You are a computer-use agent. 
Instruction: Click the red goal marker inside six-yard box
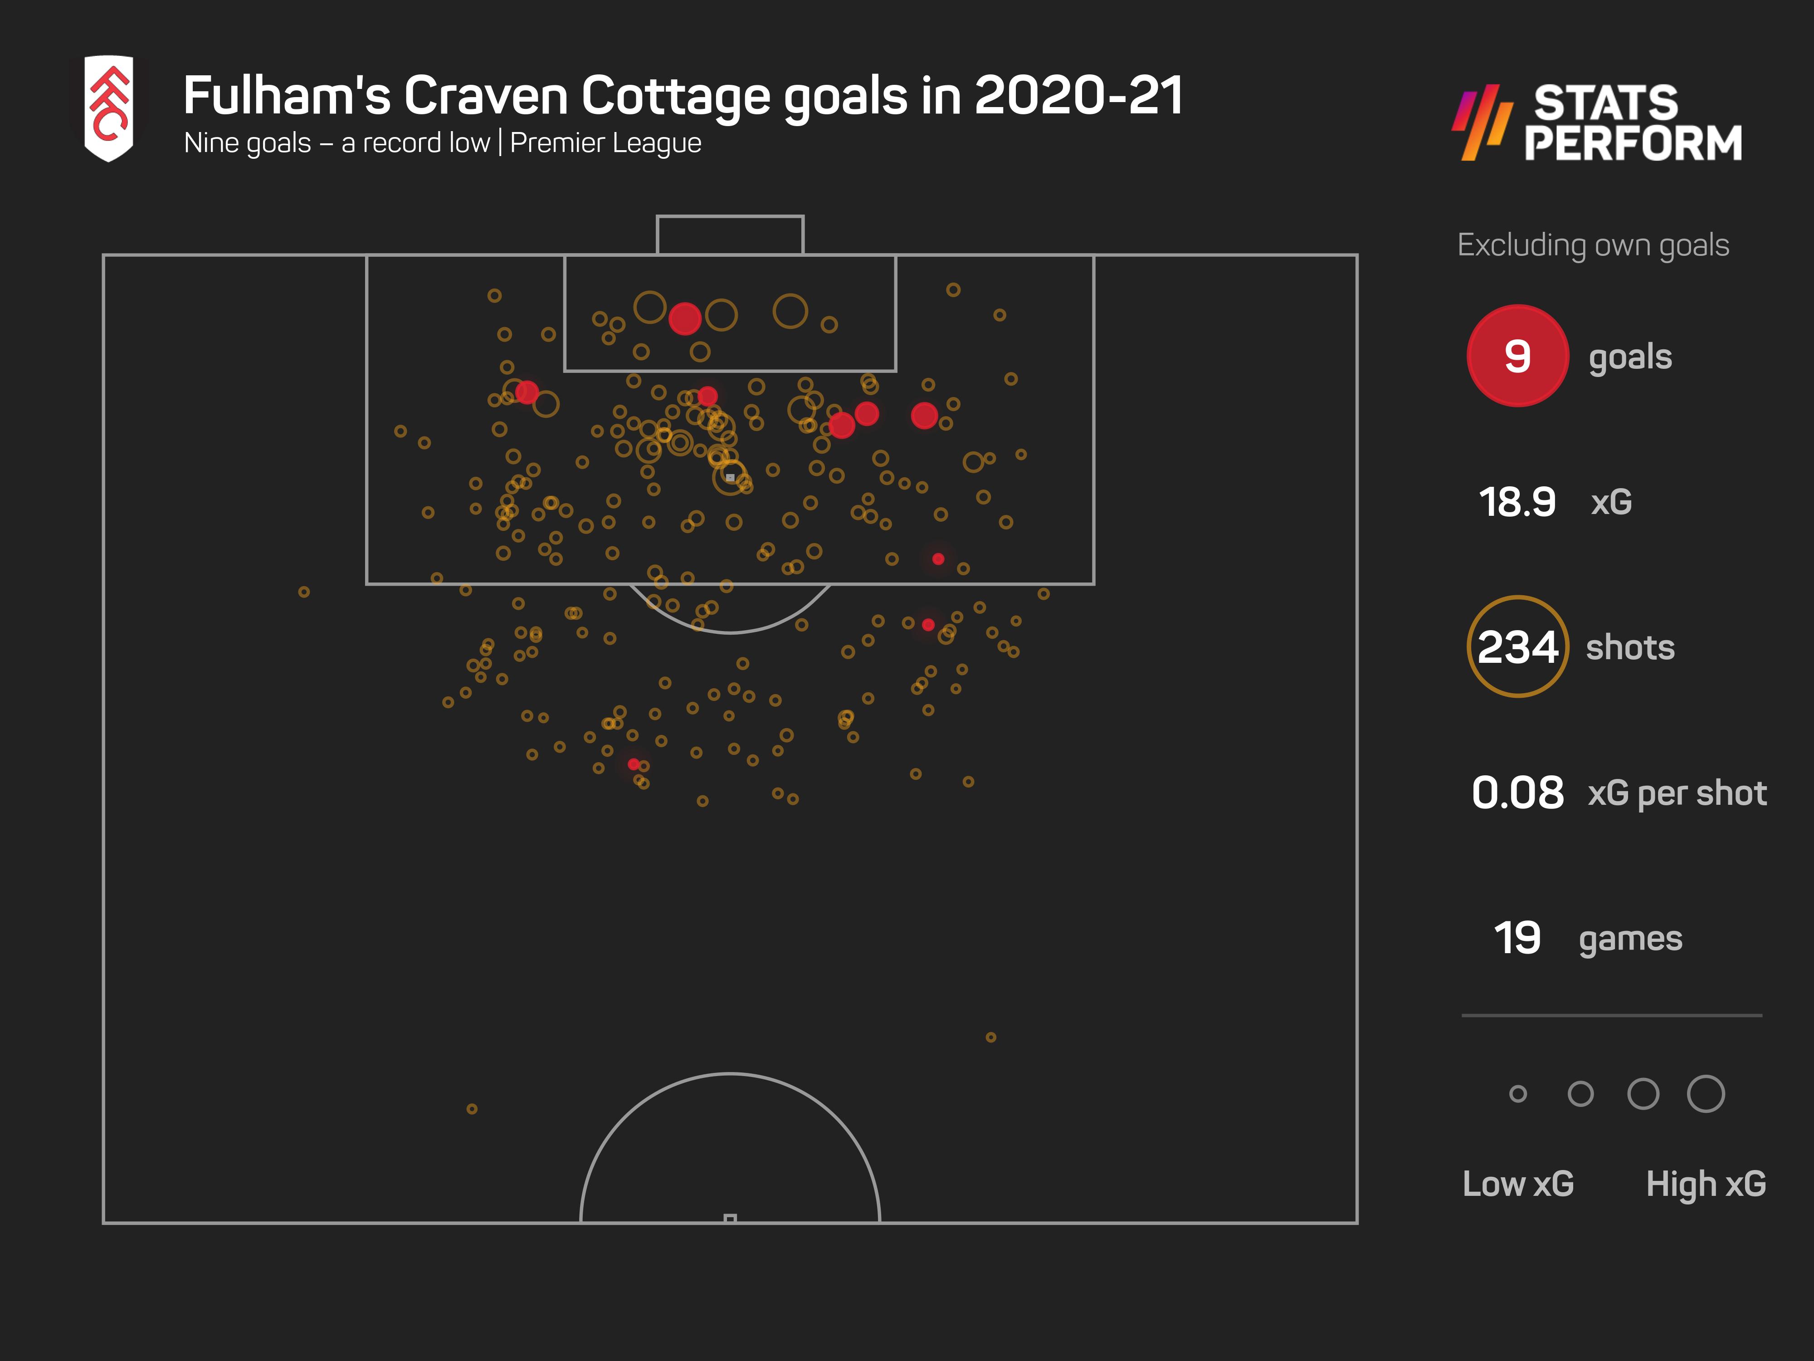pos(685,318)
